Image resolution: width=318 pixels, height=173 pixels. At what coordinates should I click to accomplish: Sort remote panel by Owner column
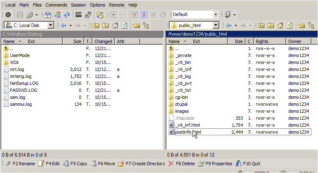(x=298, y=41)
